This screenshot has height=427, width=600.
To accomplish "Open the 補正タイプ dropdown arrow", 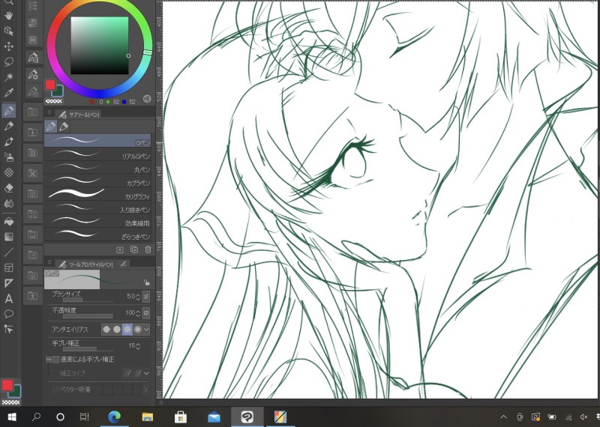I will [x=146, y=373].
